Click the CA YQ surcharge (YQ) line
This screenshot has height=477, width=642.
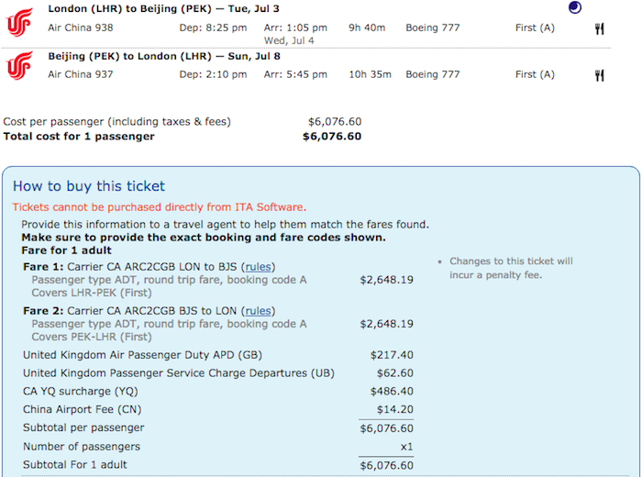pyautogui.click(x=218, y=392)
